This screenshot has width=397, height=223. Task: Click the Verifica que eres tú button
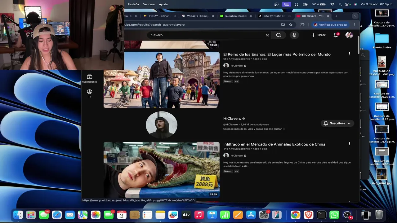tap(330, 25)
